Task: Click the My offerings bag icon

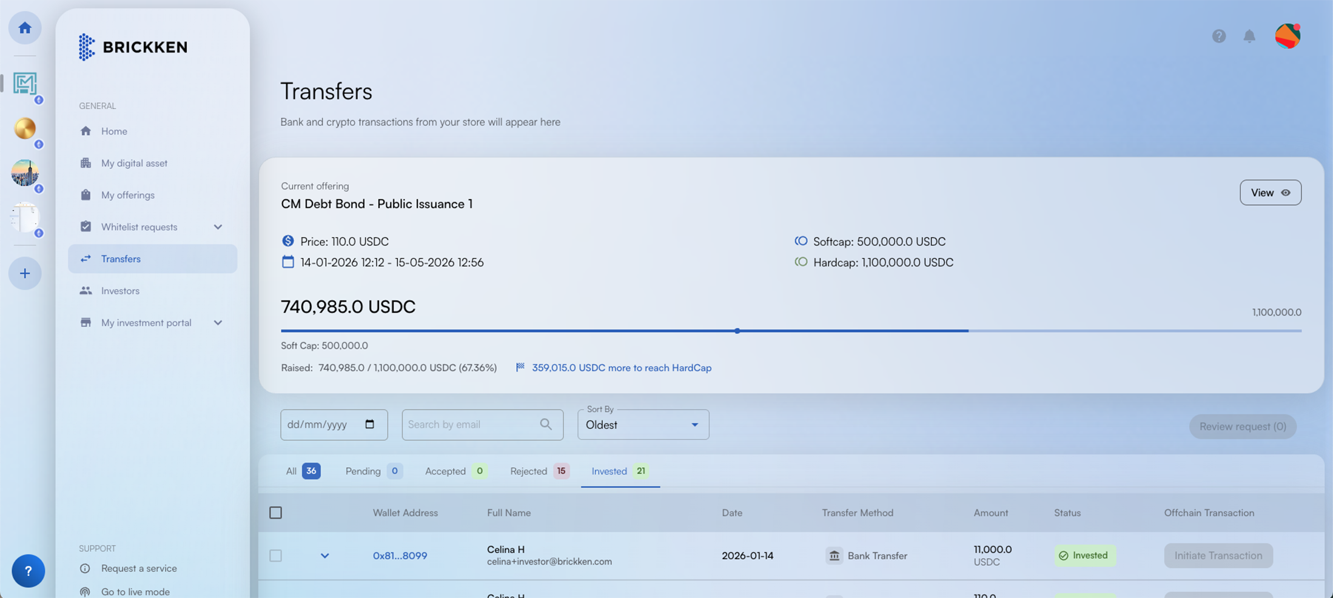Action: pos(86,195)
